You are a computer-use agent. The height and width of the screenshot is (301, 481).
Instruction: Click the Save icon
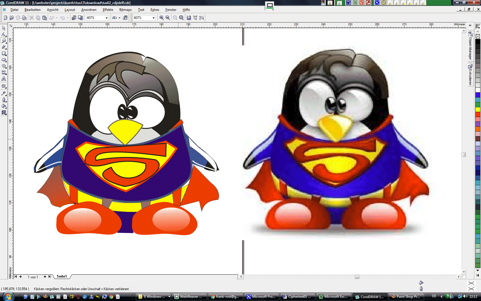tap(18, 18)
